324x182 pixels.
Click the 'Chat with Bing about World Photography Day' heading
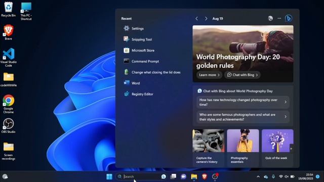tap(238, 91)
